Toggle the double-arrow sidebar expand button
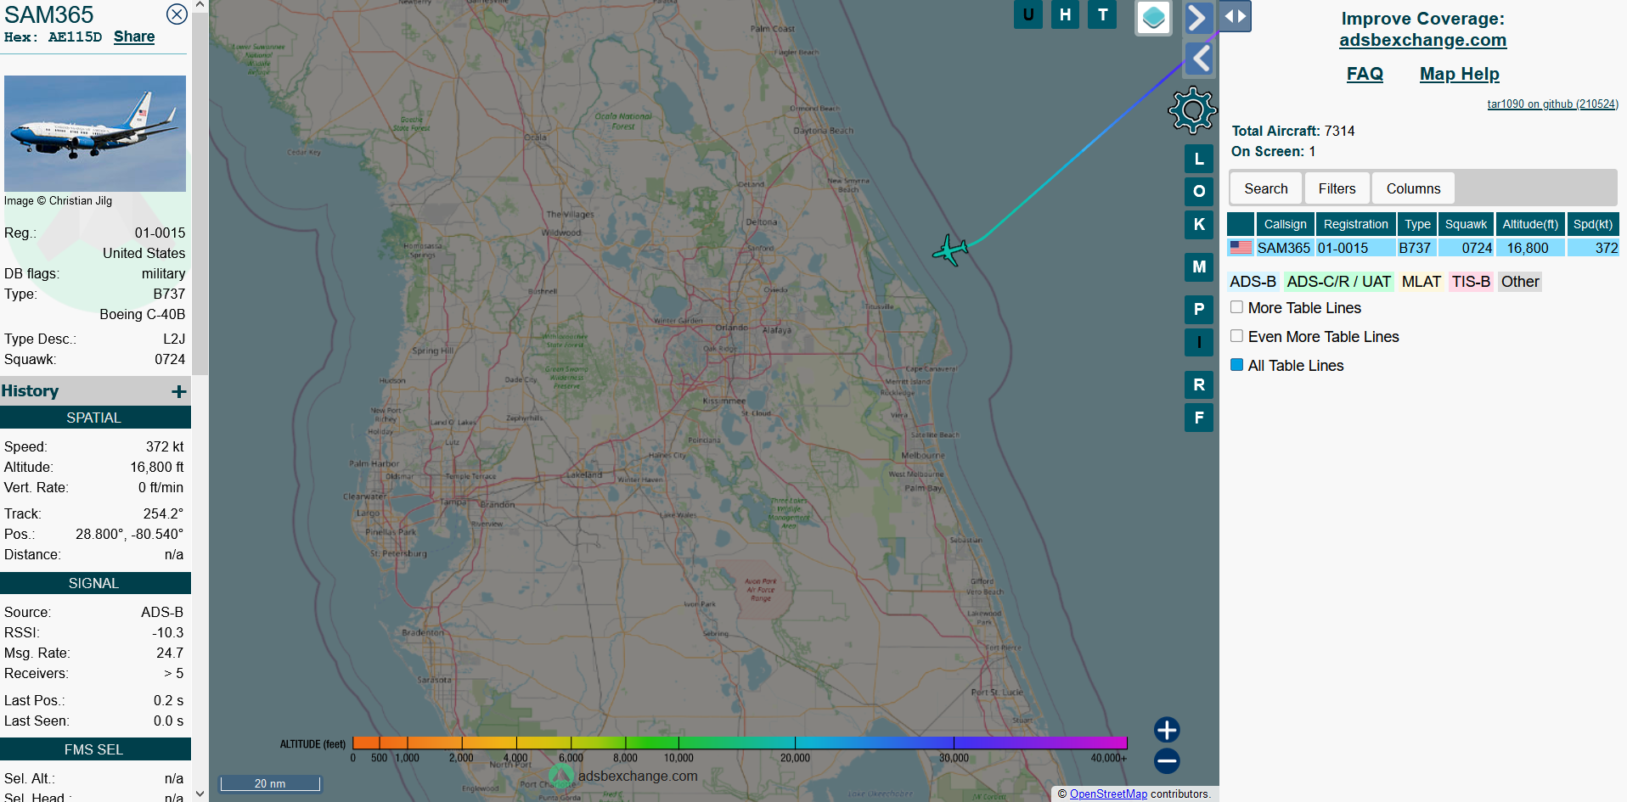This screenshot has width=1627, height=802. tap(1235, 16)
